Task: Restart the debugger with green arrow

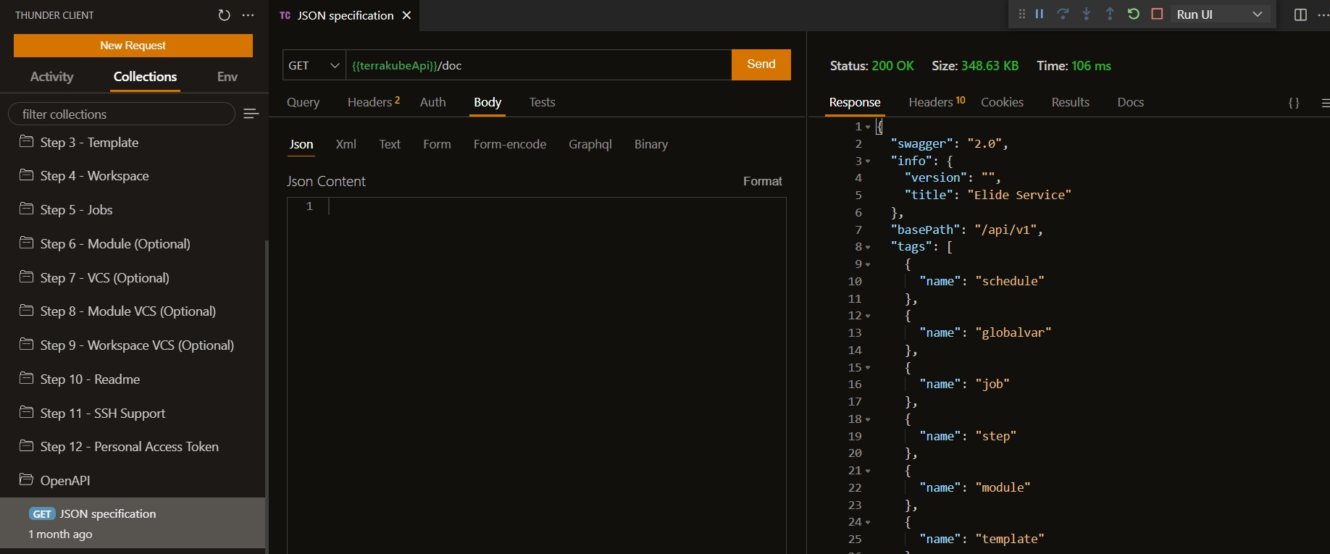Action: point(1134,14)
